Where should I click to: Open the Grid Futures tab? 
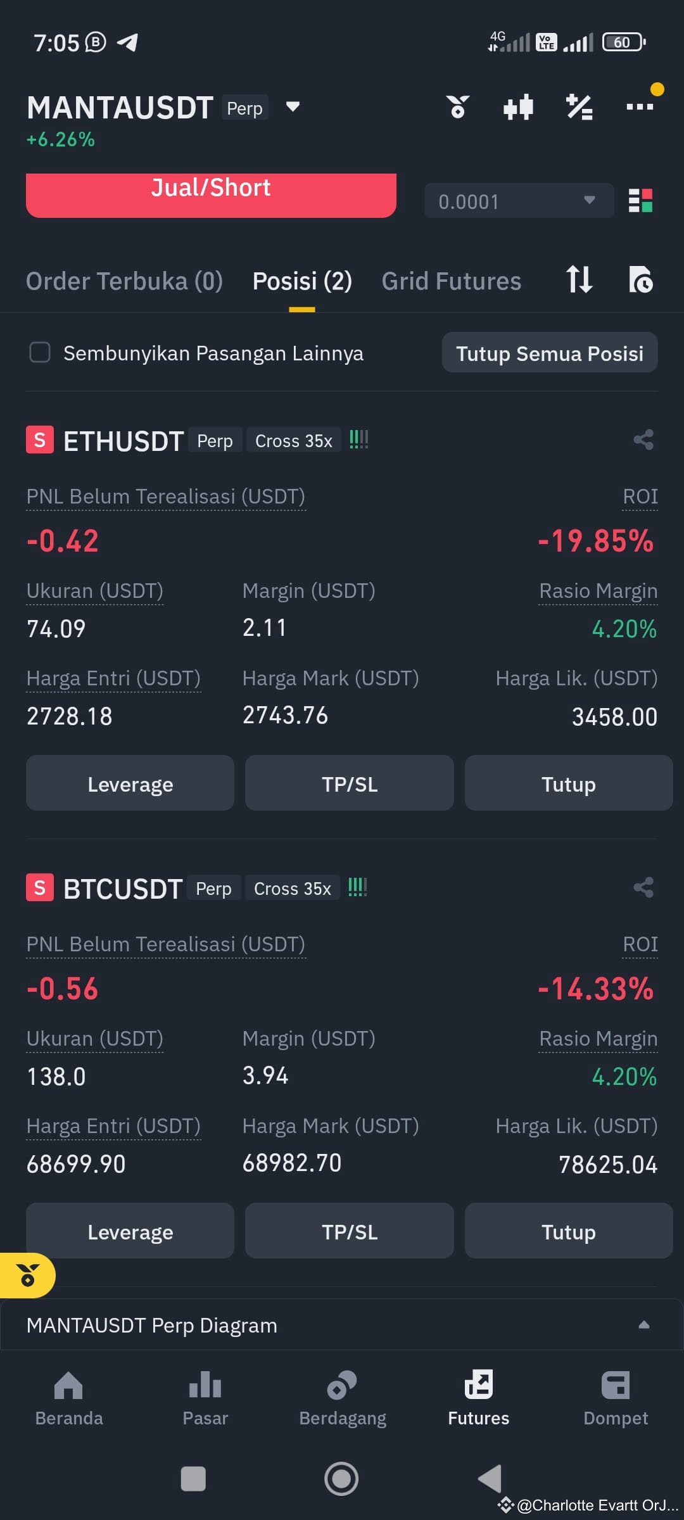tap(451, 280)
